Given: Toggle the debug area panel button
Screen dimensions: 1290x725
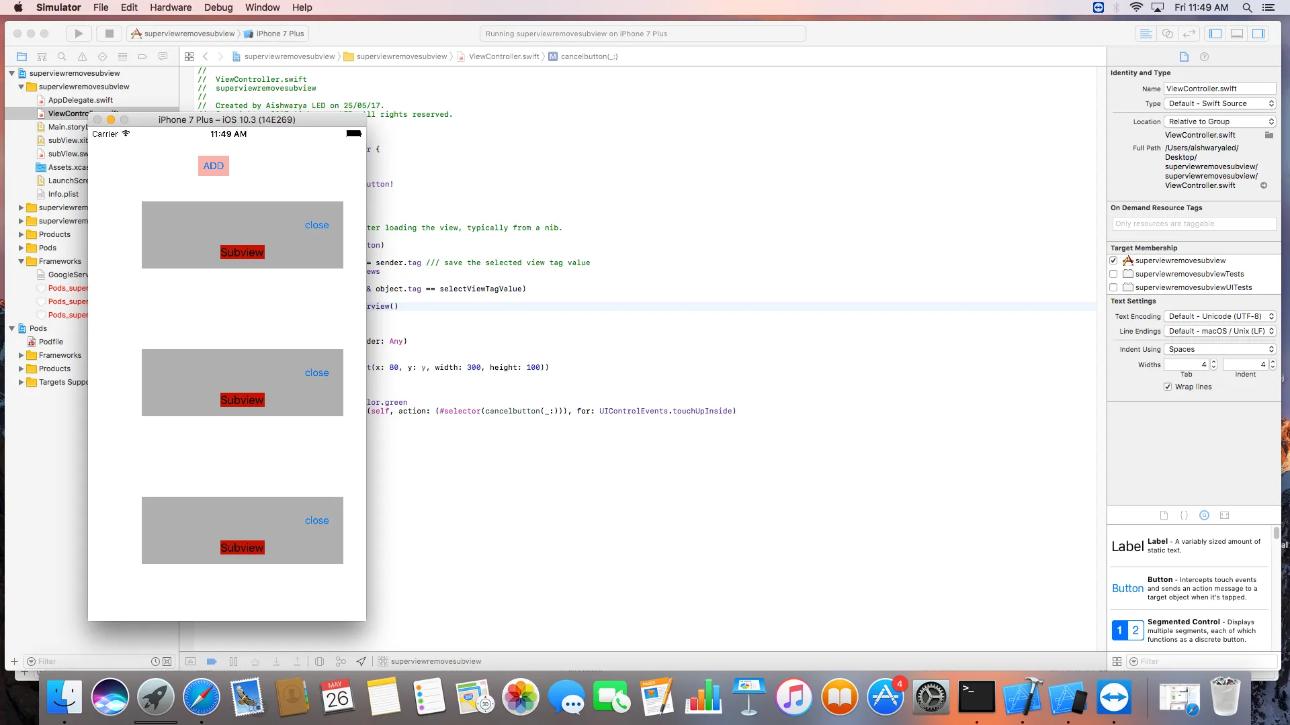Looking at the screenshot, I should 1237,34.
